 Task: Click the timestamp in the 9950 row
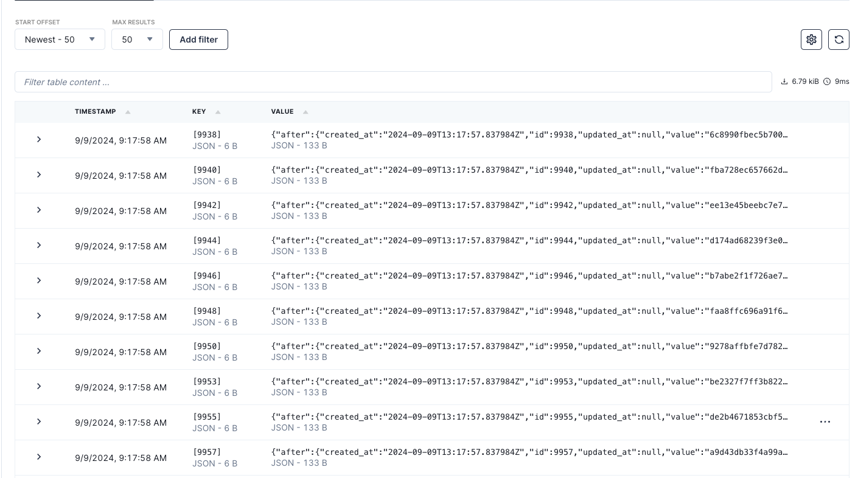[120, 352]
